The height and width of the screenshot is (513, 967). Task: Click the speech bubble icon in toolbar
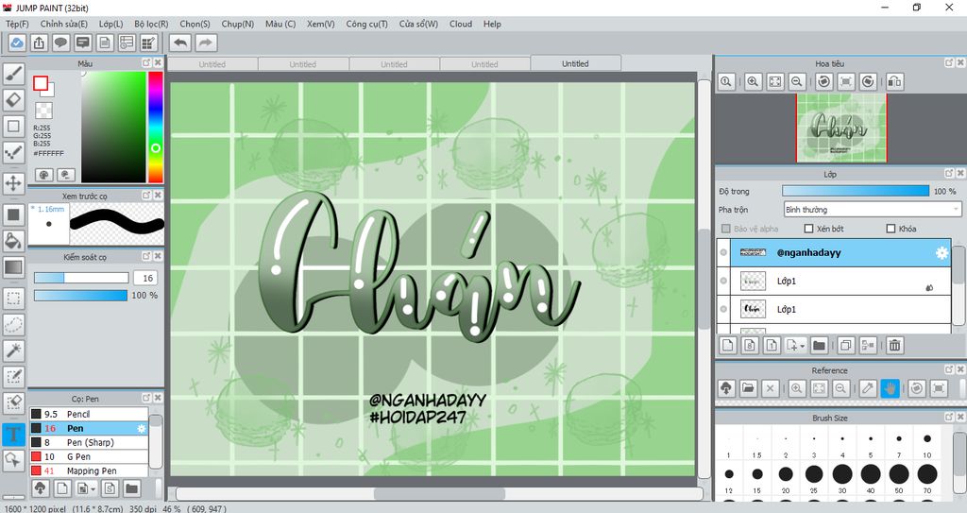tap(60, 43)
